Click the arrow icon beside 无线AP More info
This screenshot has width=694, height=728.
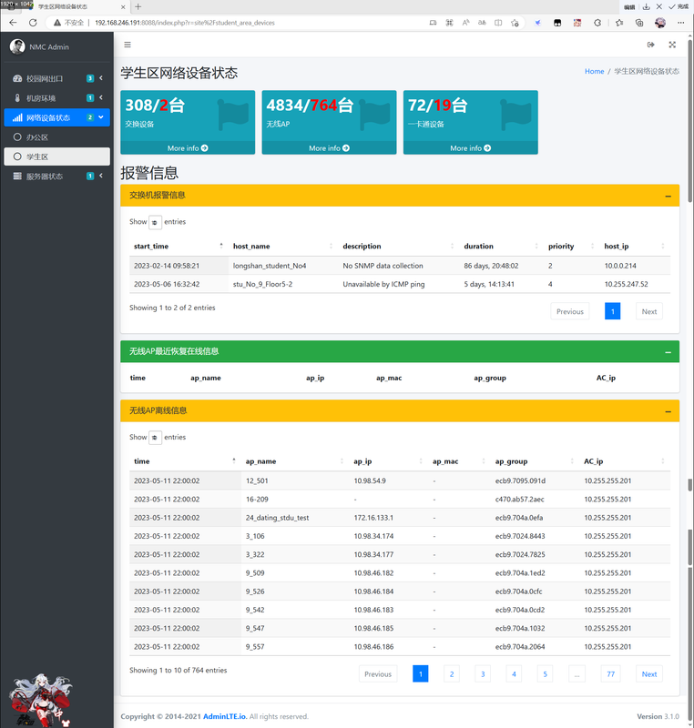(x=345, y=148)
